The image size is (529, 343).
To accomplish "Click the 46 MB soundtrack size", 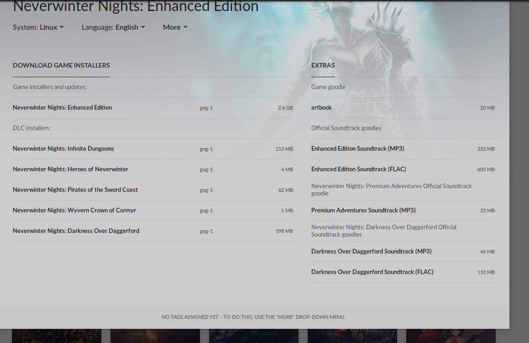I will point(487,252).
